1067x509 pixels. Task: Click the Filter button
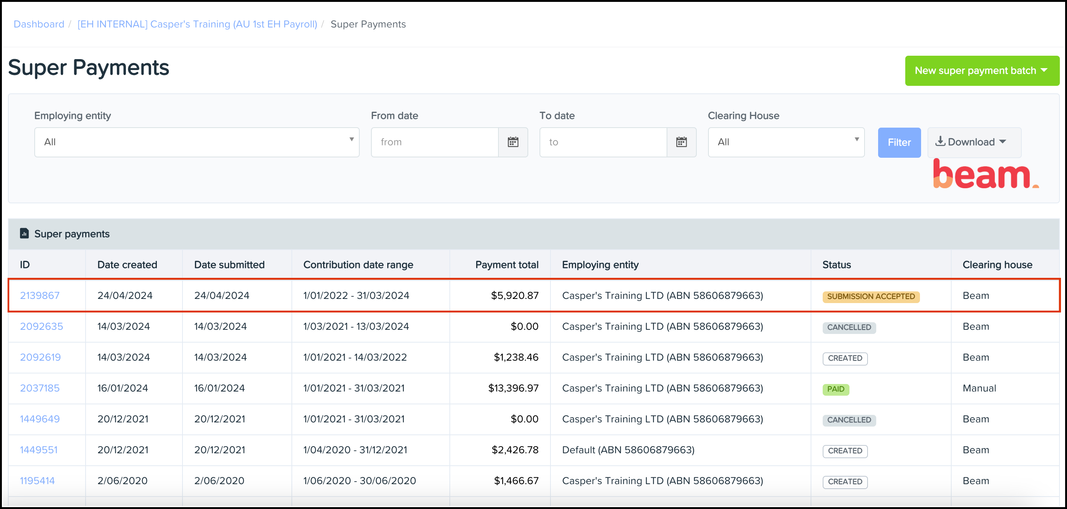click(x=899, y=143)
